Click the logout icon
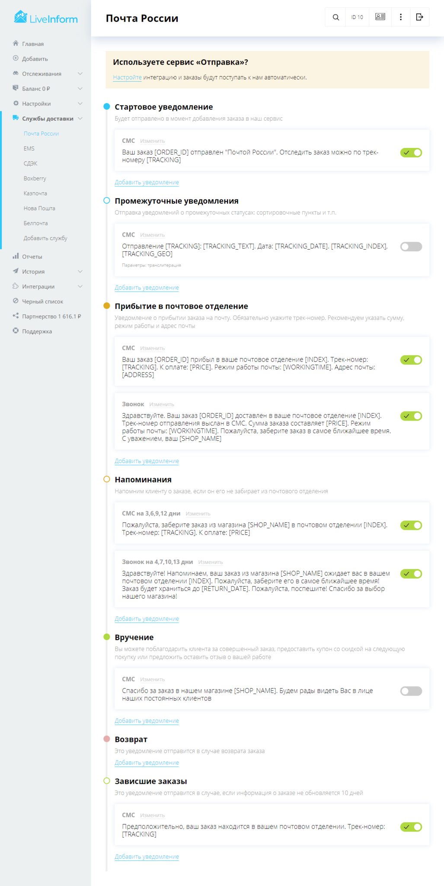Viewport: 444px width, 886px height. click(x=419, y=17)
